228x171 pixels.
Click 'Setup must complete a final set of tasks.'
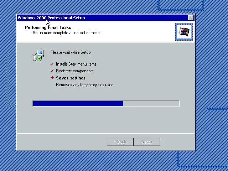pos(67,33)
